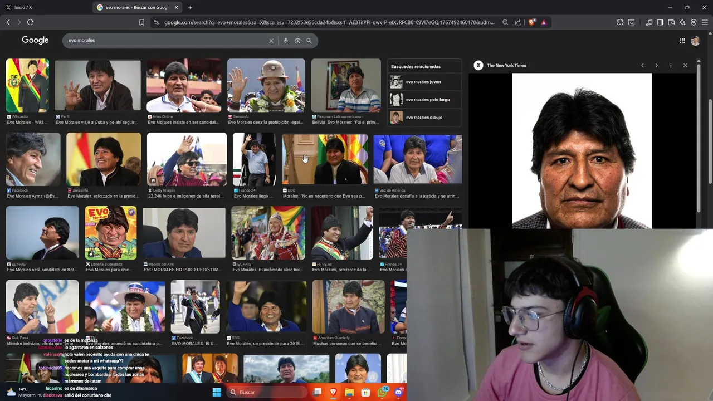Select related search evo morales pelo largo
713x401 pixels.
click(424, 100)
